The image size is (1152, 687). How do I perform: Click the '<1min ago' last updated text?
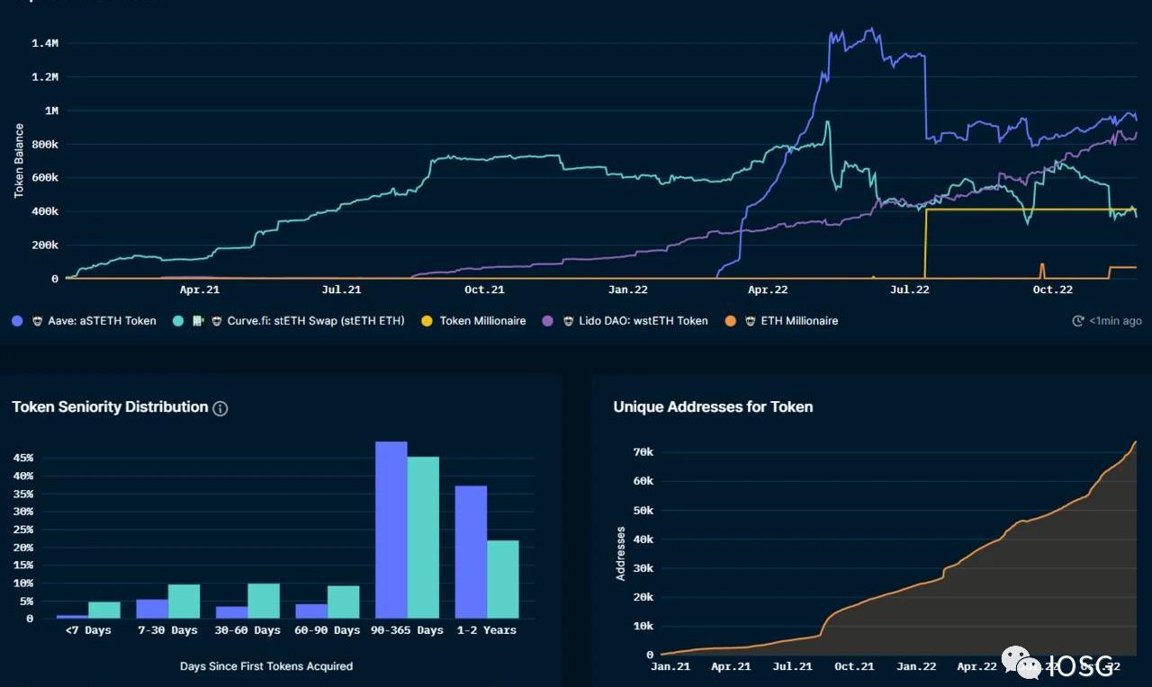point(1115,321)
